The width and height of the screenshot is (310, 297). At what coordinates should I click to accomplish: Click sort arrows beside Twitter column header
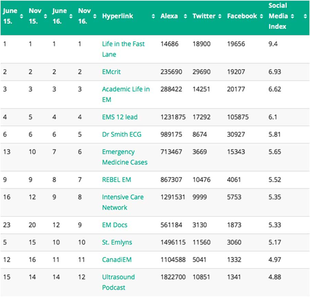click(220, 16)
